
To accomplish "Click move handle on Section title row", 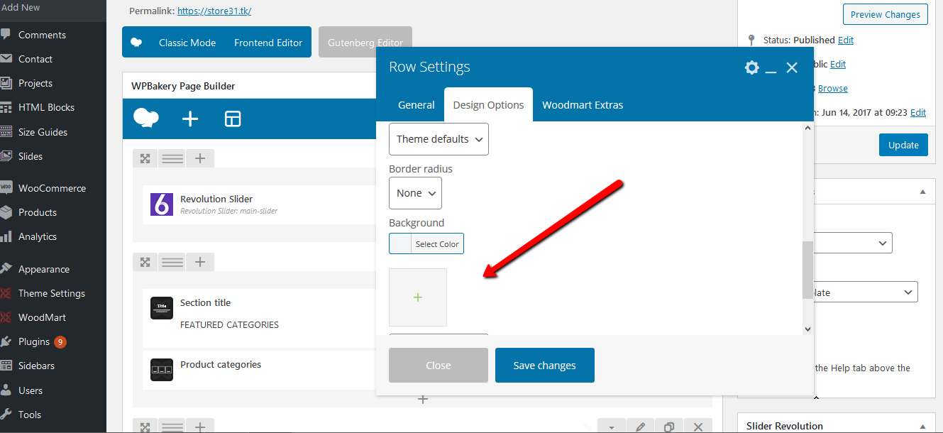I will coord(145,262).
